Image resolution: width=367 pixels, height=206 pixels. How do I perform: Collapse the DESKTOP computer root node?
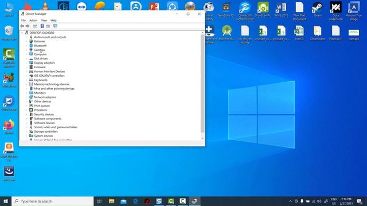22,33
